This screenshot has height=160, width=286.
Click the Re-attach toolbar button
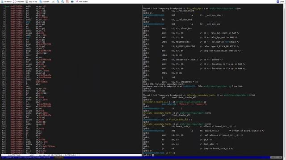(x=6, y=1)
